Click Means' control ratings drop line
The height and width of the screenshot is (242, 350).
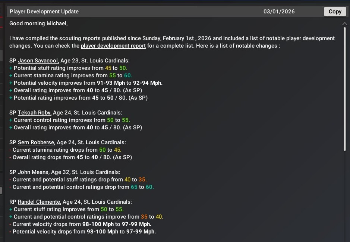(x=82, y=187)
